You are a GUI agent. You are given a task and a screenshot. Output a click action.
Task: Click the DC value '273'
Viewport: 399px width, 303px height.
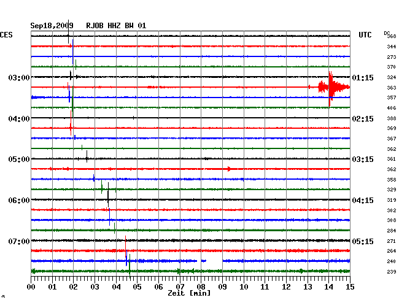[392, 57]
